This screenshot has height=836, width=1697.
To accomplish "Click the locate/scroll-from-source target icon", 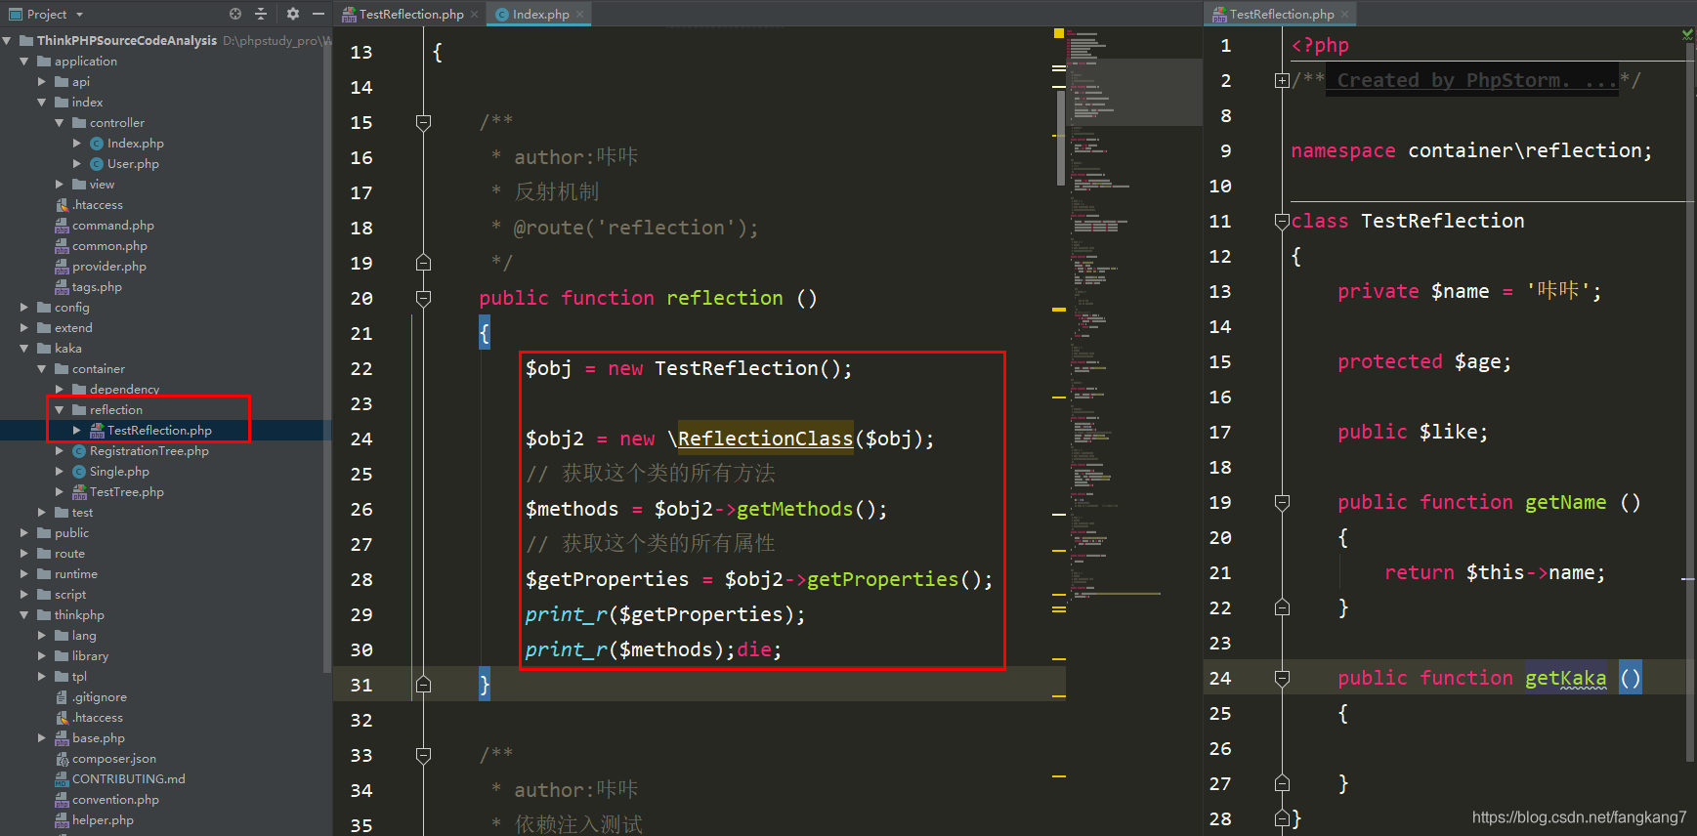I will [x=235, y=14].
